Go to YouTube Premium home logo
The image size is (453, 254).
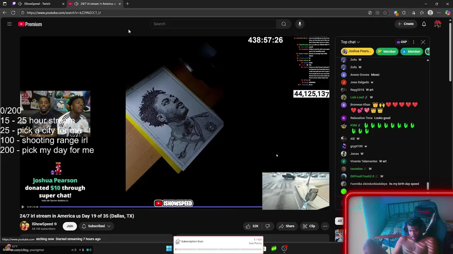tap(30, 24)
